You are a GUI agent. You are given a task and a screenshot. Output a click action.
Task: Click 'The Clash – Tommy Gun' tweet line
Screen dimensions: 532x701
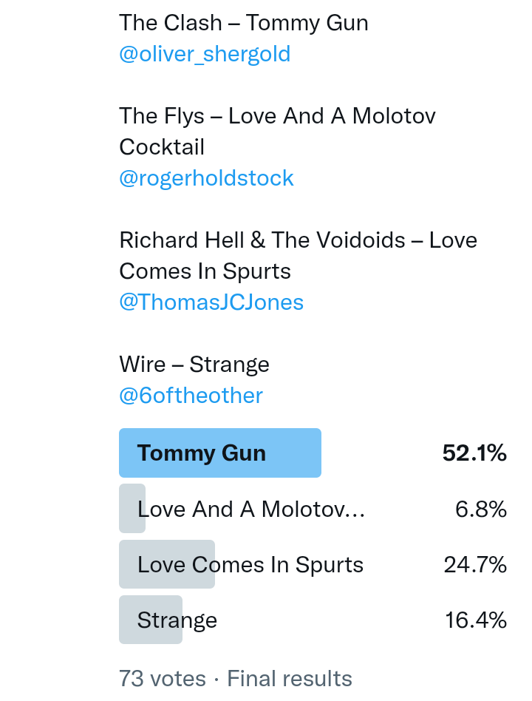(244, 23)
